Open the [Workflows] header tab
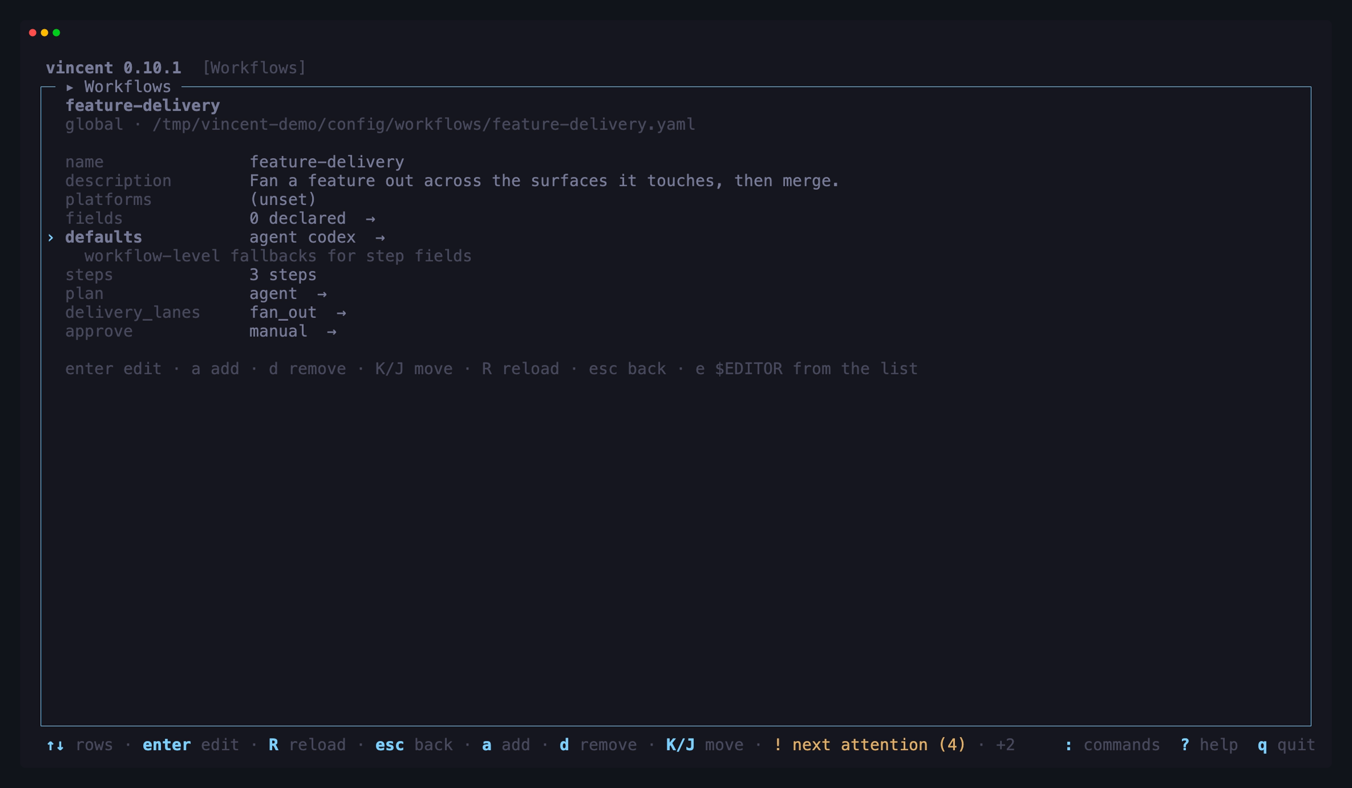This screenshot has width=1352, height=788. click(x=254, y=68)
